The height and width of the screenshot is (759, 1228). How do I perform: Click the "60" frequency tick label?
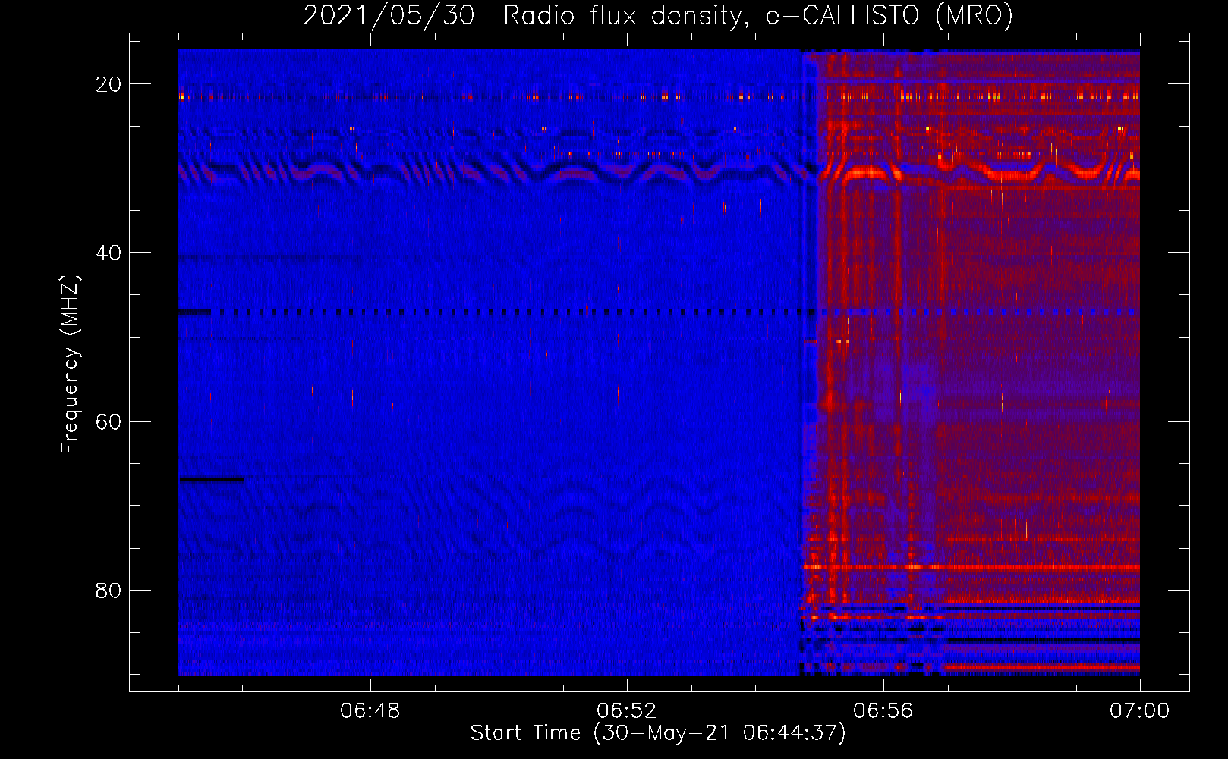point(109,421)
